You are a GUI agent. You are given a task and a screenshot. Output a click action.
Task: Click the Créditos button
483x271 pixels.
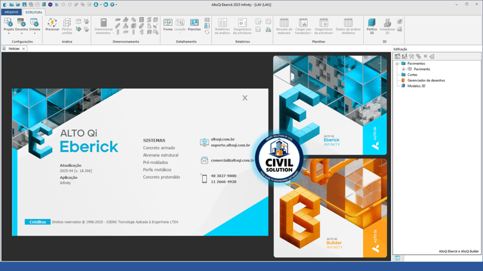[37, 221]
